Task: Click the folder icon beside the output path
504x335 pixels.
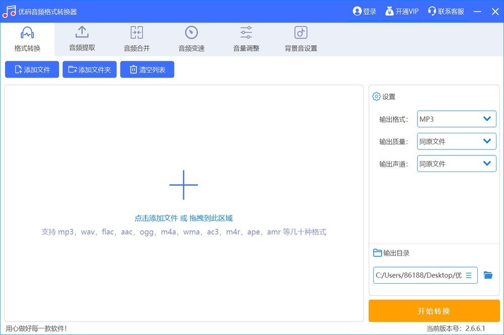Action: (487, 275)
